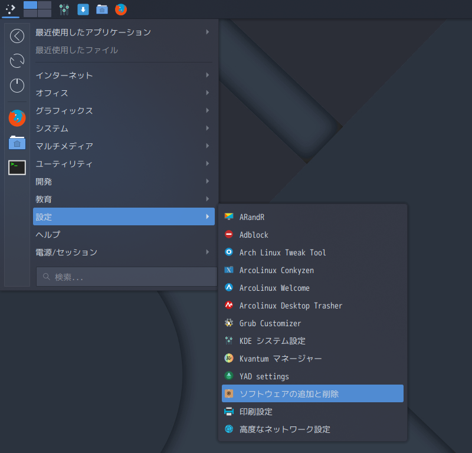Open the グラフィックス category
The width and height of the screenshot is (472, 453).
[x=124, y=110]
